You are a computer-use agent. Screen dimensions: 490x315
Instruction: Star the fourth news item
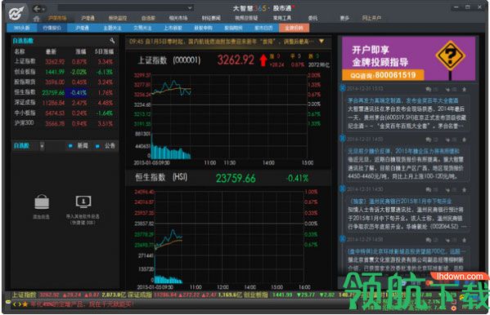coord(464,240)
